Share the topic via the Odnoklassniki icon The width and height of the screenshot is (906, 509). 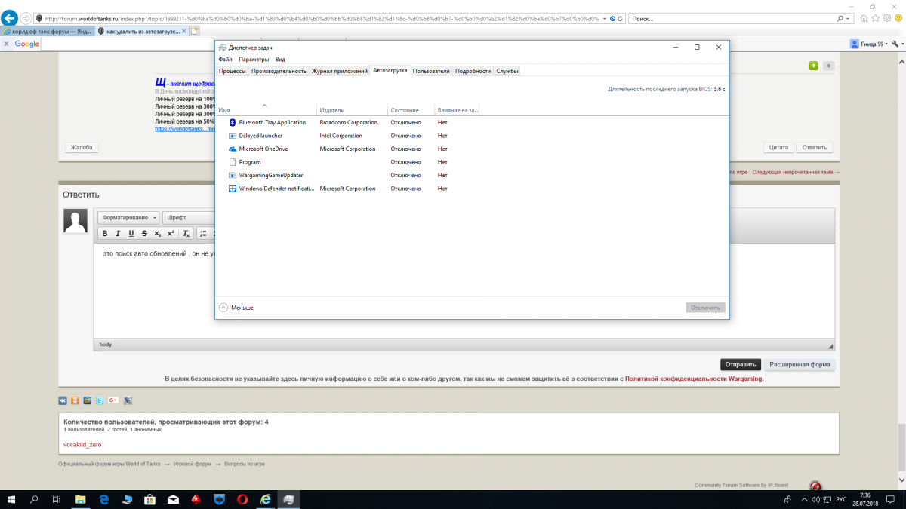click(x=75, y=400)
